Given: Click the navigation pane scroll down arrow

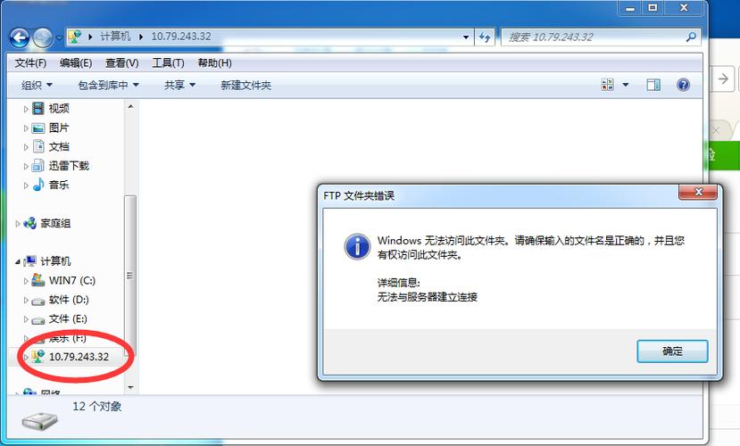Looking at the screenshot, I should coord(130,387).
